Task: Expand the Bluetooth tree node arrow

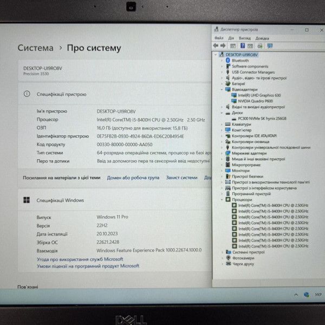Action: click(x=222, y=61)
